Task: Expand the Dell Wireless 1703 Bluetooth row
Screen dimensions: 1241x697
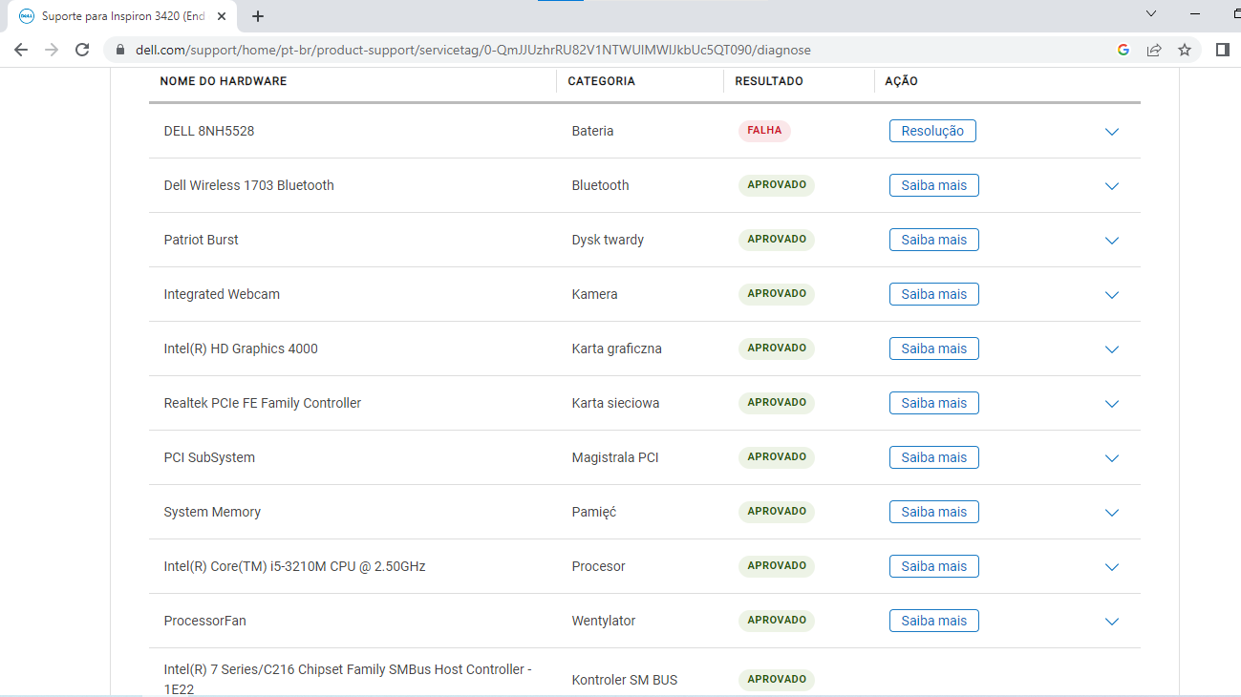Action: 1112,186
